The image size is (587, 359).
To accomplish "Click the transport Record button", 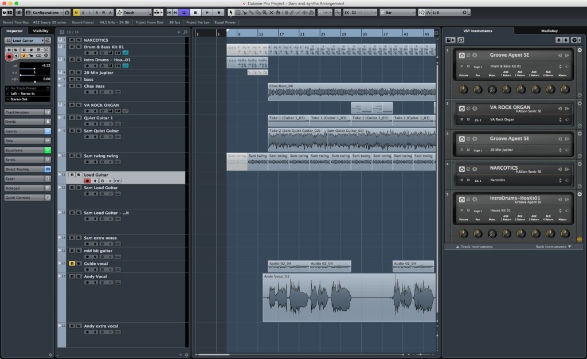I will pyautogui.click(x=218, y=13).
